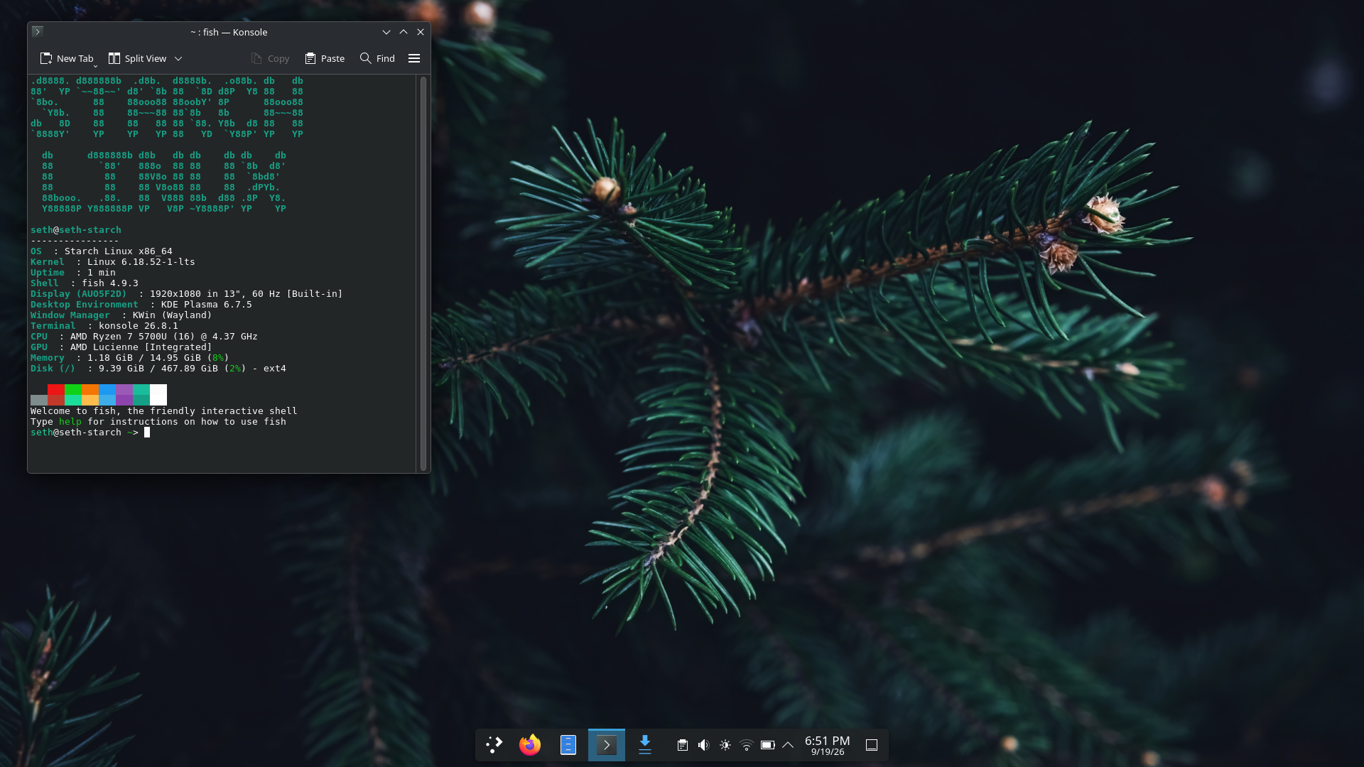Click the 'Disk (/)' line in terminal
The image size is (1364, 767).
tap(158, 369)
